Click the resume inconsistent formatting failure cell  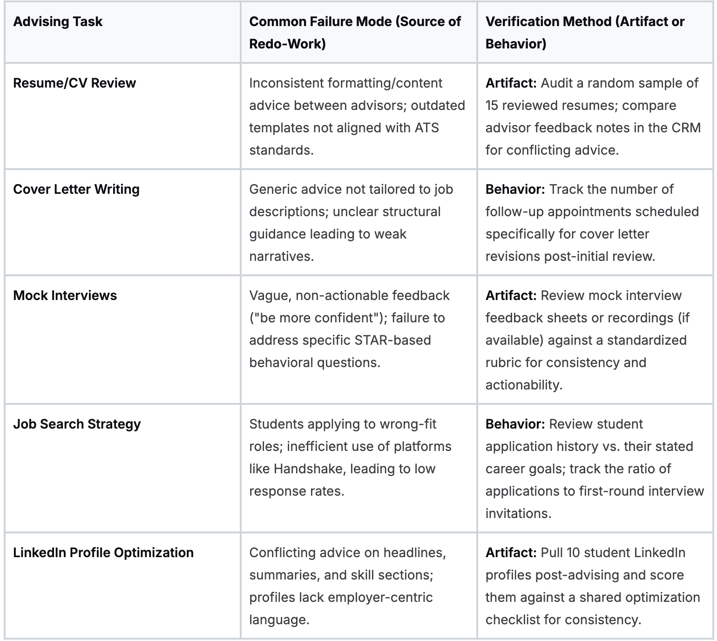[357, 116]
